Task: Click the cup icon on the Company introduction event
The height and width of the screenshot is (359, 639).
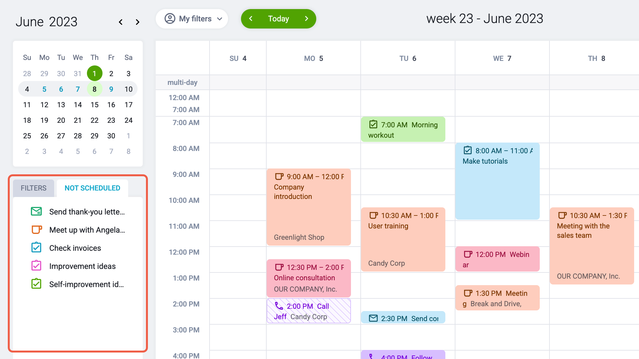Action: 279,177
